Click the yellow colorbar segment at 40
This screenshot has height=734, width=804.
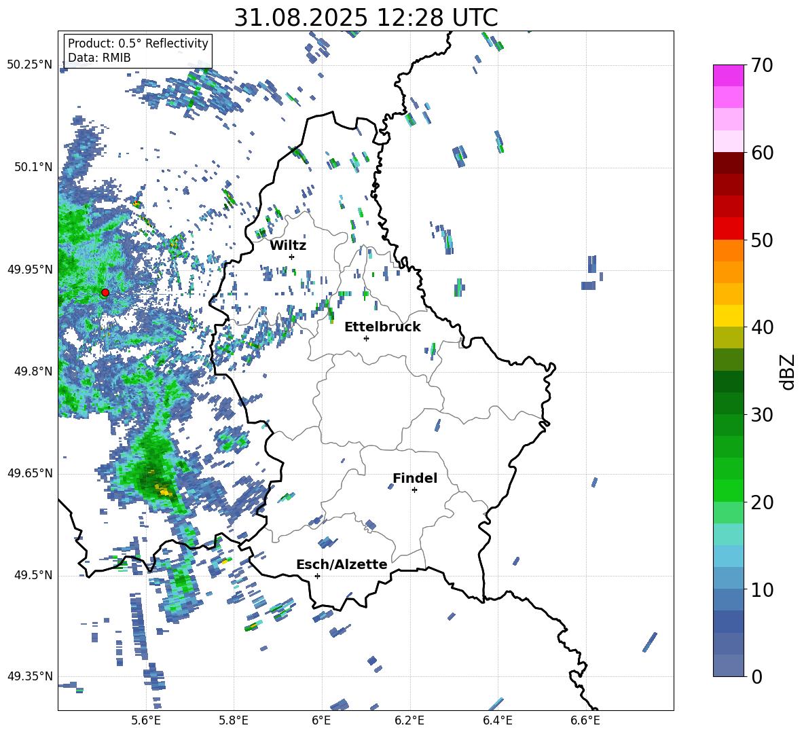728,316
